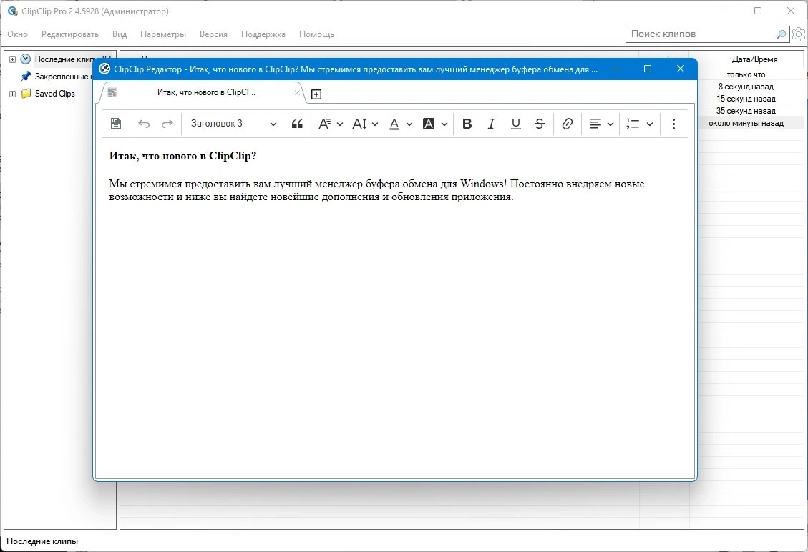Select the clip row '35 секунд назад'
808x552 pixels.
pos(746,111)
